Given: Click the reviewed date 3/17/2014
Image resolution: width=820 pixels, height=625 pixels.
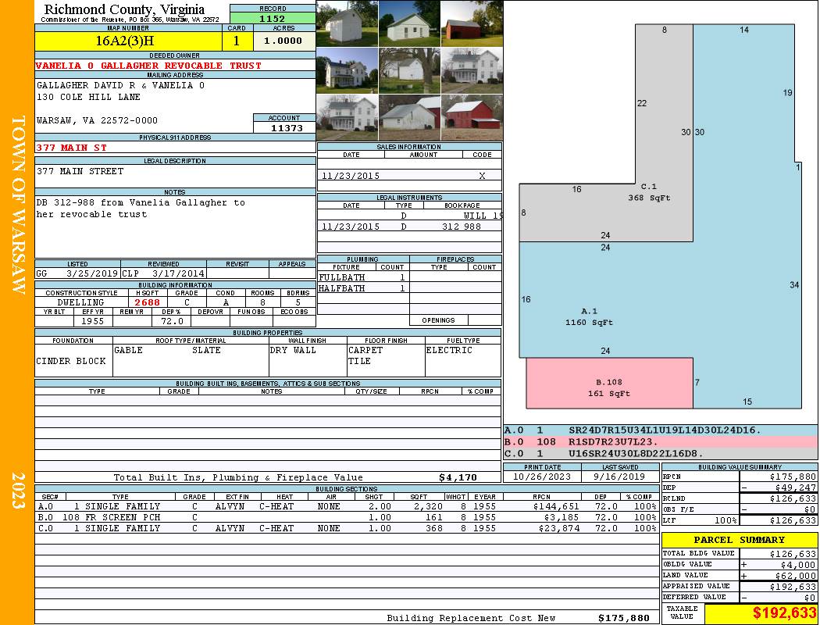Looking at the screenshot, I should (x=178, y=273).
